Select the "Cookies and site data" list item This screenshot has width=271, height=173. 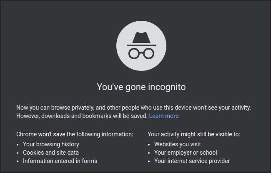51,153
